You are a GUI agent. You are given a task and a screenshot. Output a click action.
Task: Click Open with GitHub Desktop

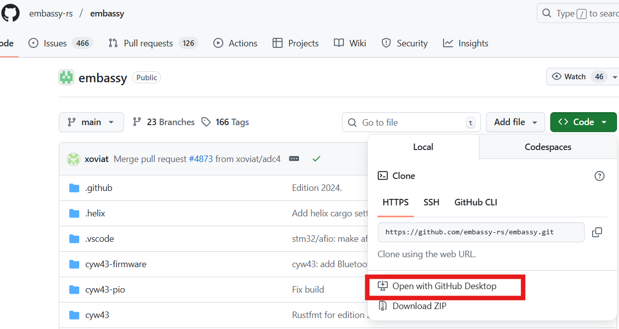(x=444, y=286)
